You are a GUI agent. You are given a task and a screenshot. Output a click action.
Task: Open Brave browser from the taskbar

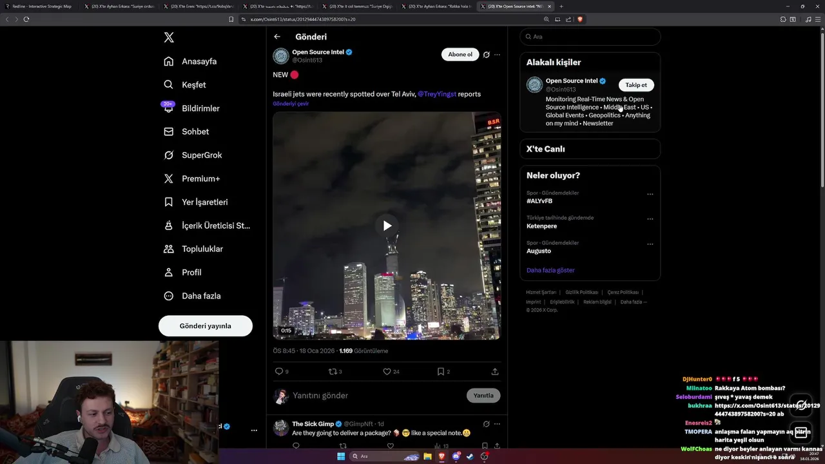pyautogui.click(x=442, y=456)
